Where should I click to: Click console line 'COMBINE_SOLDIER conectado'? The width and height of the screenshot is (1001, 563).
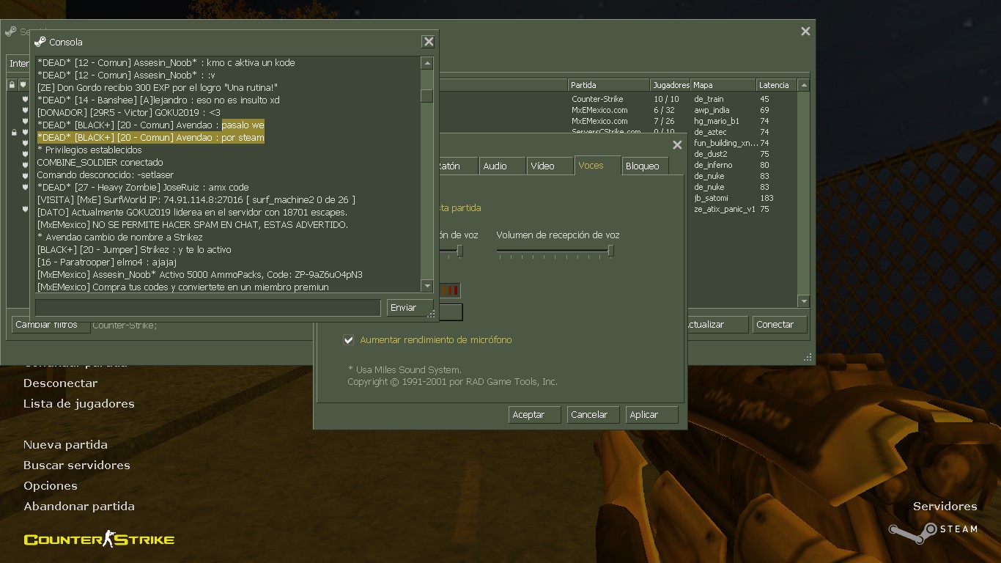[x=100, y=163]
